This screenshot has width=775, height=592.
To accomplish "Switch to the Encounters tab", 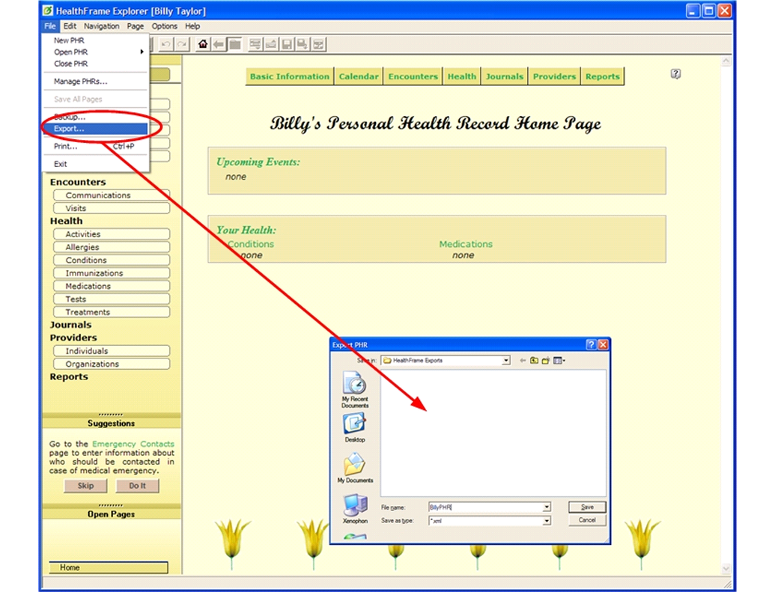I will point(413,76).
